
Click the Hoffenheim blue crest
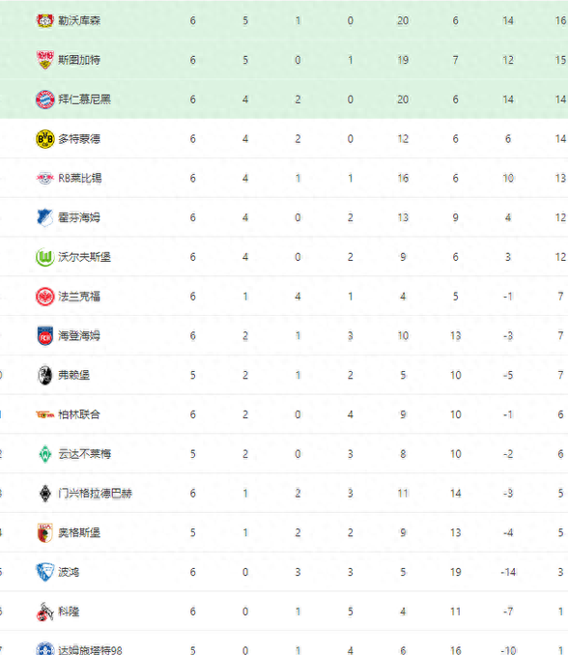[x=44, y=217]
